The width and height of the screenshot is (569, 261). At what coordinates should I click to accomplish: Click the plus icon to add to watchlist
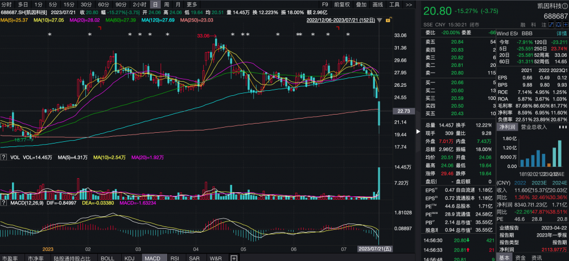click(x=564, y=26)
